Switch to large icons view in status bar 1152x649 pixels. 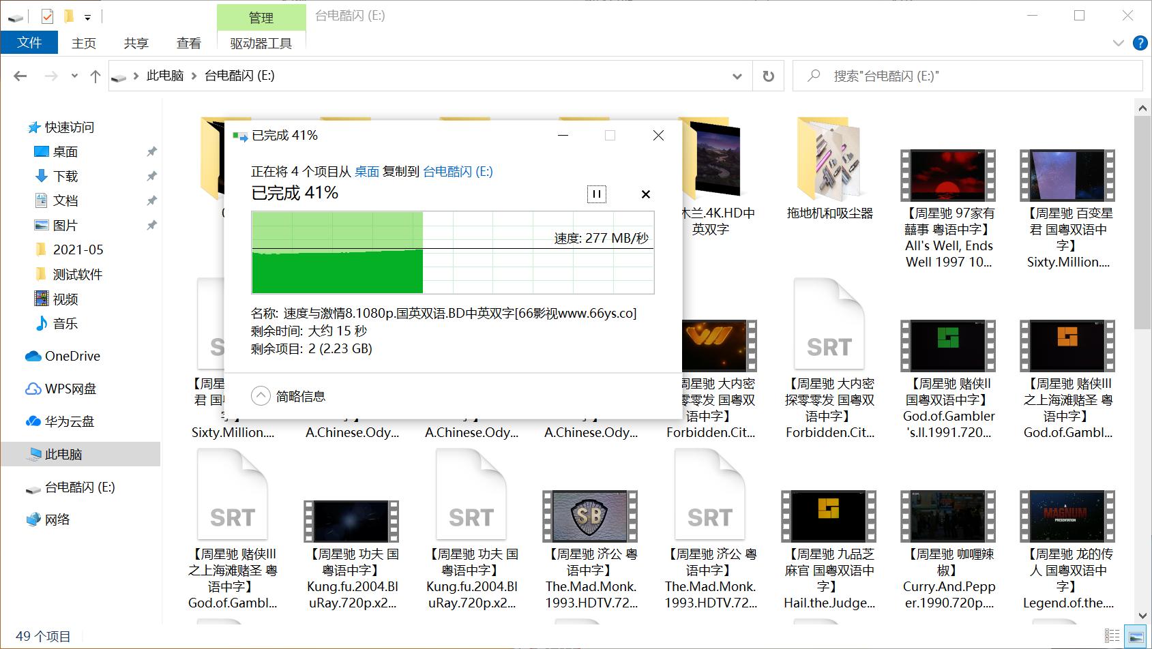tap(1136, 637)
